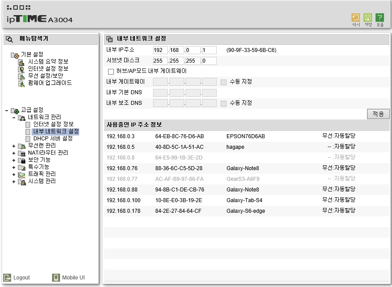
Task: Expand the 무선랜 관리 tree node
Action: click(x=14, y=146)
